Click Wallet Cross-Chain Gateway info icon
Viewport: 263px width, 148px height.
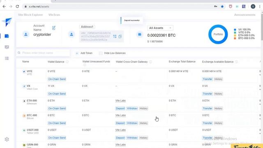(x=150, y=62)
